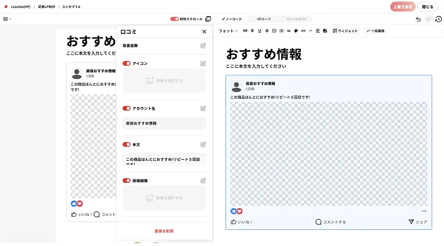Click the 一括置換 button

[x=375, y=31]
